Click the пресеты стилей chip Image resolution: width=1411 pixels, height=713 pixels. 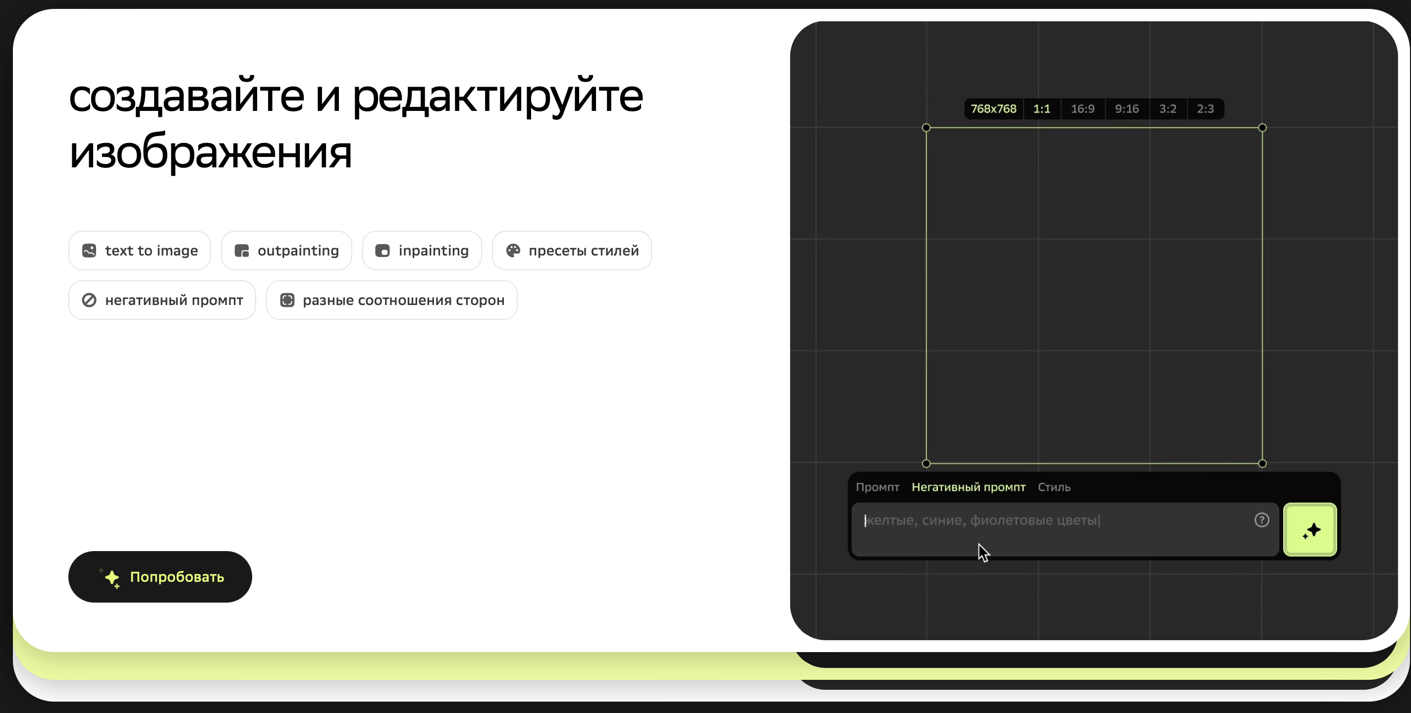pyautogui.click(x=572, y=251)
